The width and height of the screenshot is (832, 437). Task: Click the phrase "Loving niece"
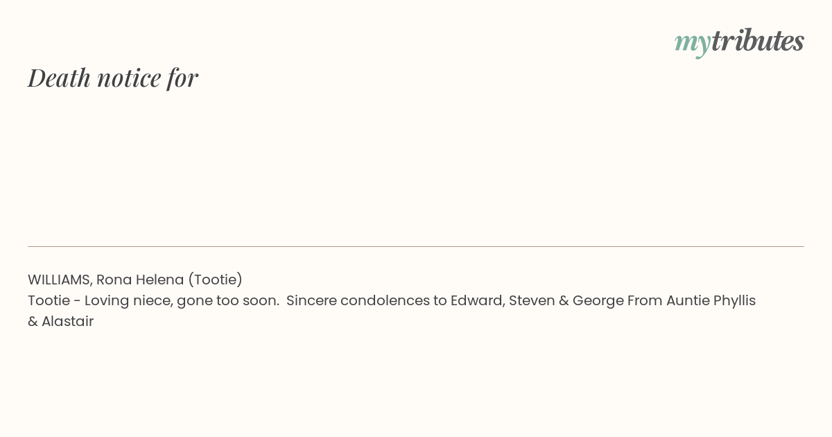128,300
